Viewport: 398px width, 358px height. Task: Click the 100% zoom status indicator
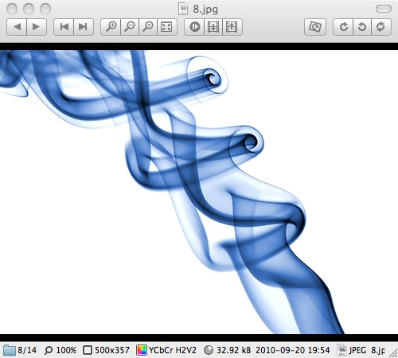60,350
